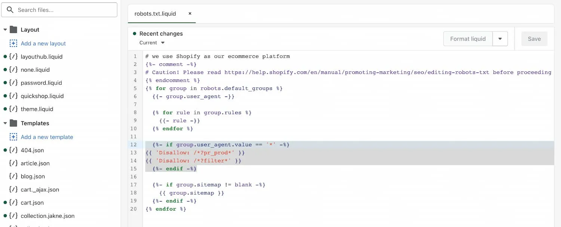The image size is (561, 227).
Task: Click the final 'endfor' on line 20
Action: click(x=166, y=209)
